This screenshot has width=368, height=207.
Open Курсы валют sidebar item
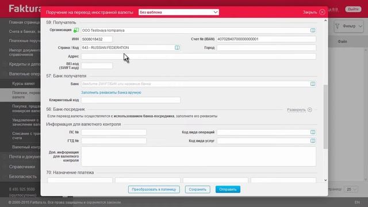[24, 83]
